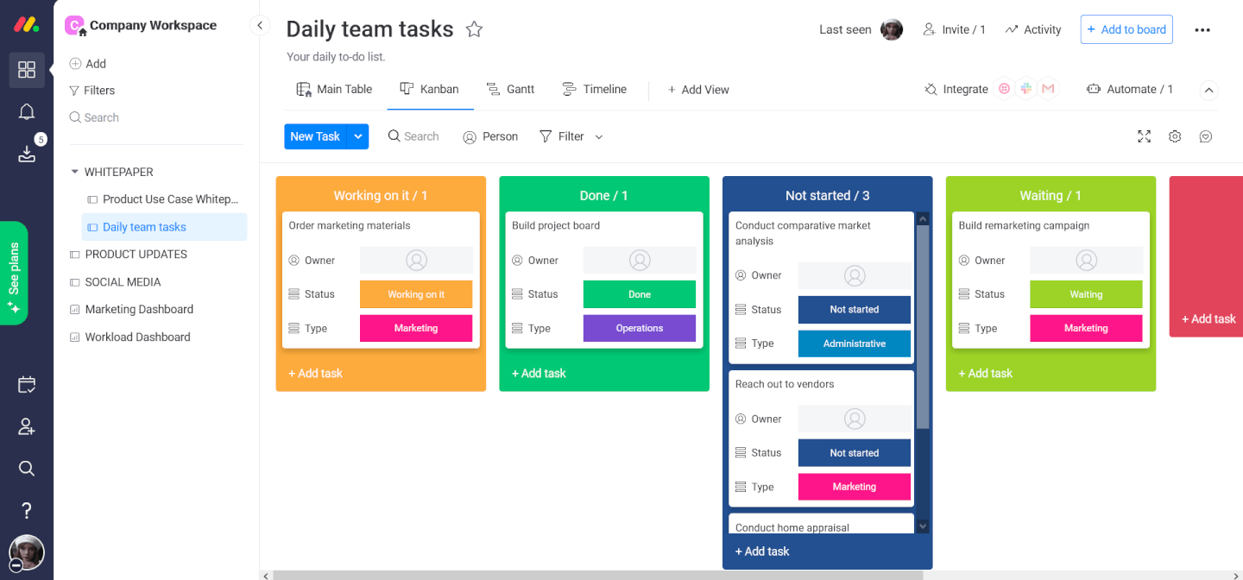Open the workspaces grid icon
The height and width of the screenshot is (580, 1243).
pos(26,70)
